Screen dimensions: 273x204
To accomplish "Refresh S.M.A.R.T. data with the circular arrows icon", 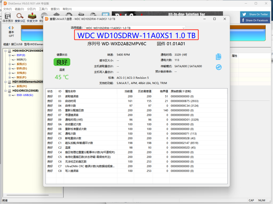I will tap(219, 67).
